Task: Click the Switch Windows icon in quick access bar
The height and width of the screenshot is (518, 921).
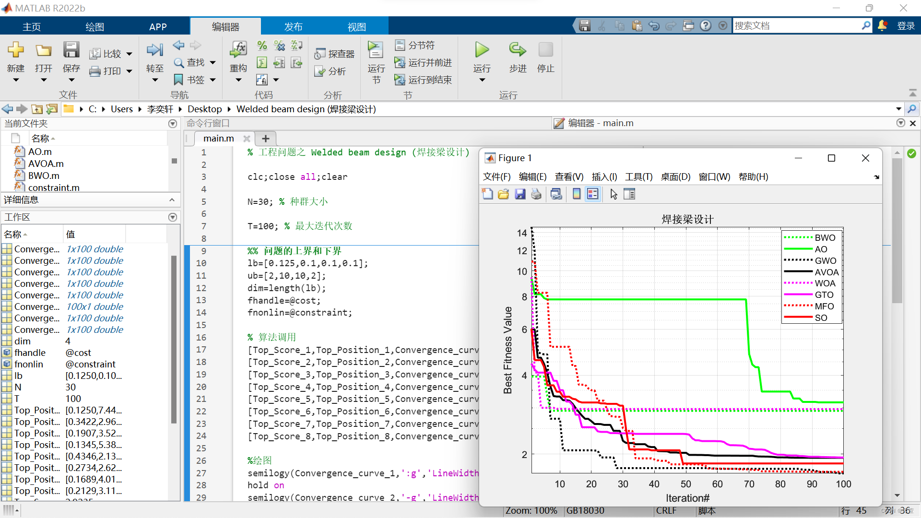Action: pos(688,26)
